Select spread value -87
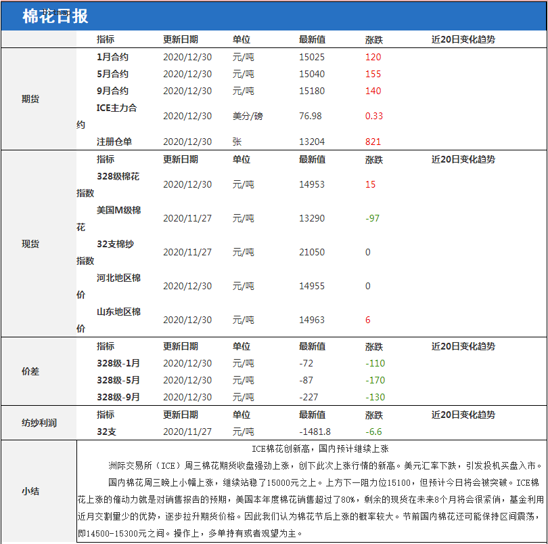548x544 pixels. tap(306, 380)
